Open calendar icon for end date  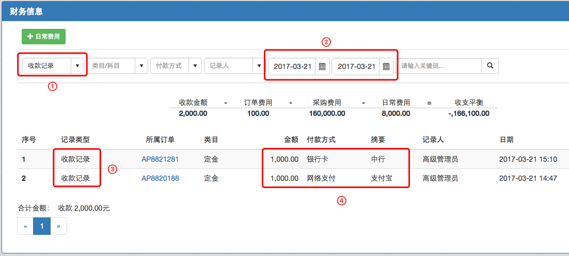[386, 66]
